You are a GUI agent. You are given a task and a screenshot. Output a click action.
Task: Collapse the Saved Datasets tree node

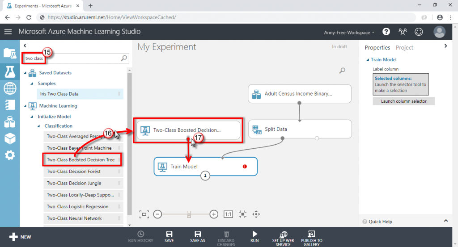pyautogui.click(x=25, y=73)
